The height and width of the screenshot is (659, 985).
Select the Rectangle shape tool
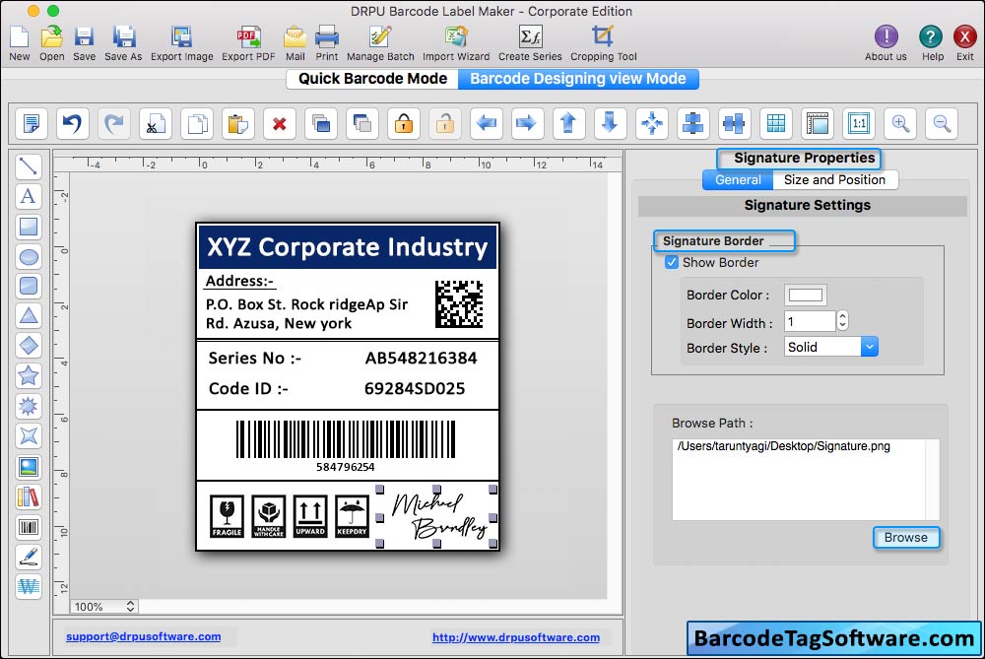coord(29,227)
